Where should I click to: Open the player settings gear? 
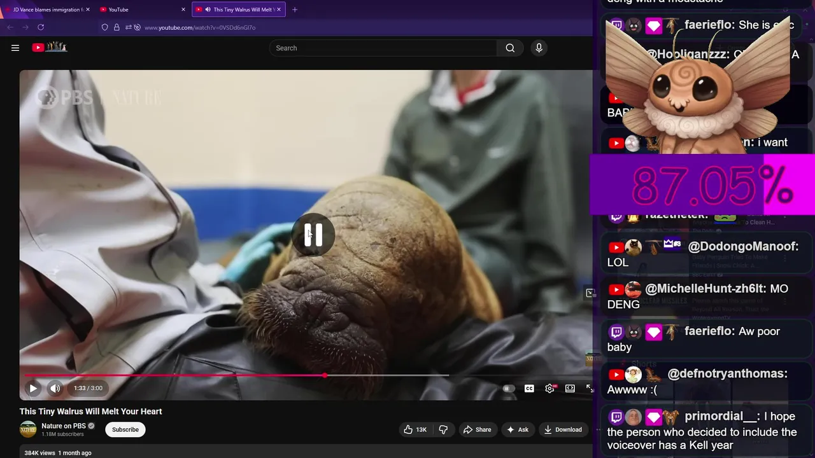coord(549,388)
